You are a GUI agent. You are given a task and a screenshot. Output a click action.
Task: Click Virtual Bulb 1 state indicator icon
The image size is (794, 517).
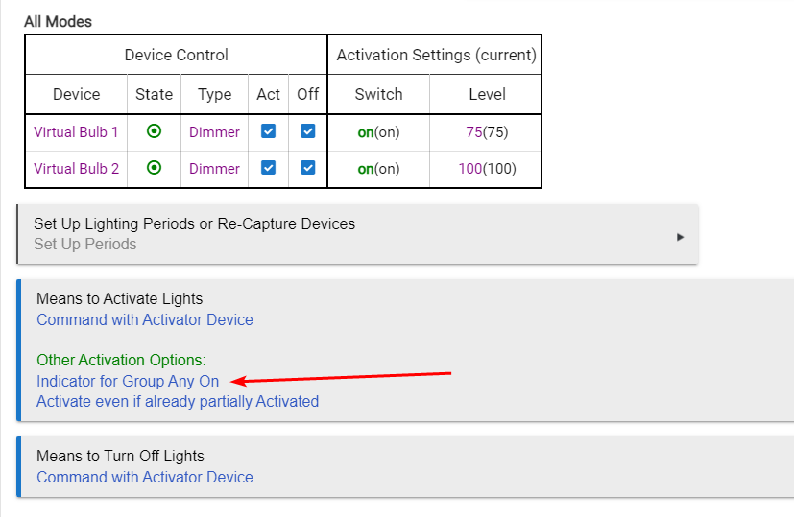tap(154, 131)
